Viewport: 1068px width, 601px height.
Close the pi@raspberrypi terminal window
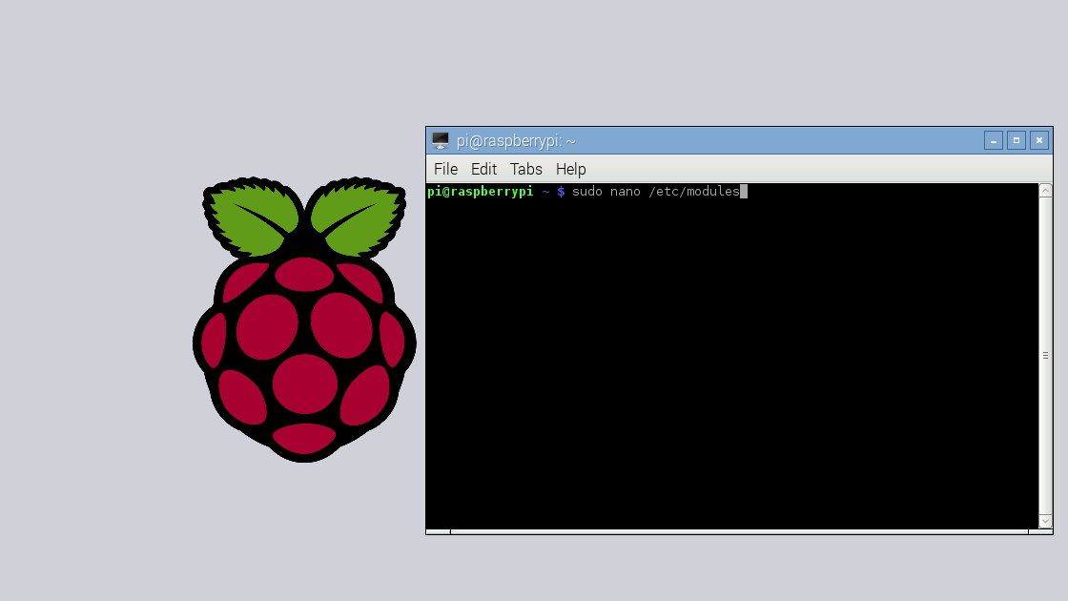tap(1039, 140)
